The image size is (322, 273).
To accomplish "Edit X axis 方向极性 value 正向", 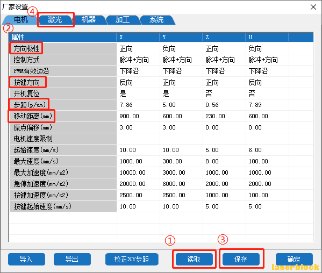I will click(x=138, y=48).
